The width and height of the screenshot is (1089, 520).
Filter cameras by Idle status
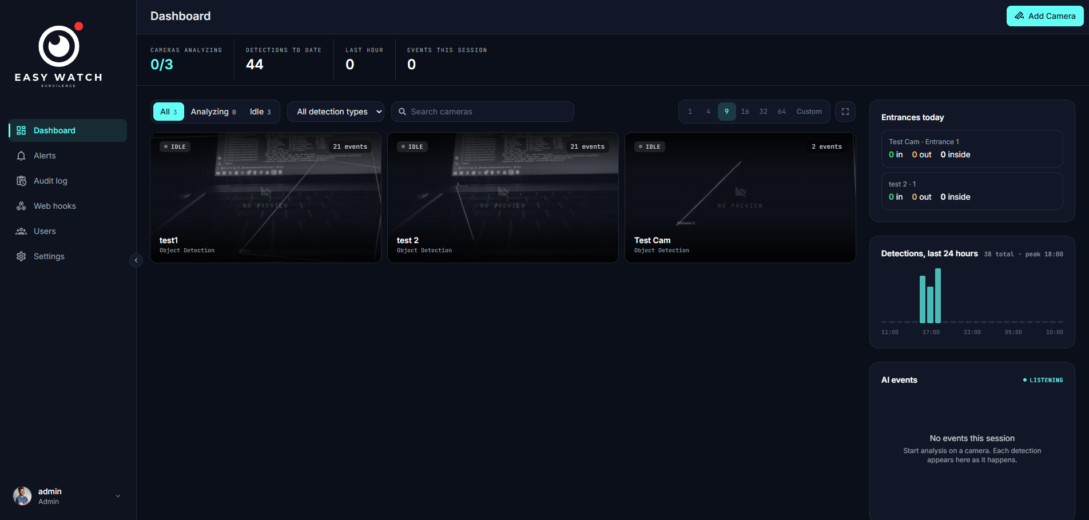coord(260,112)
